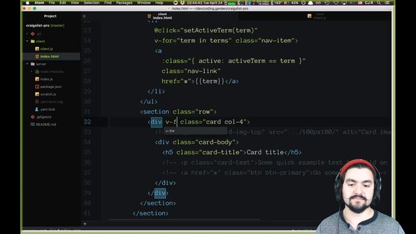Click the yarn.lock file icon
The image size is (416, 234).
tap(37, 109)
